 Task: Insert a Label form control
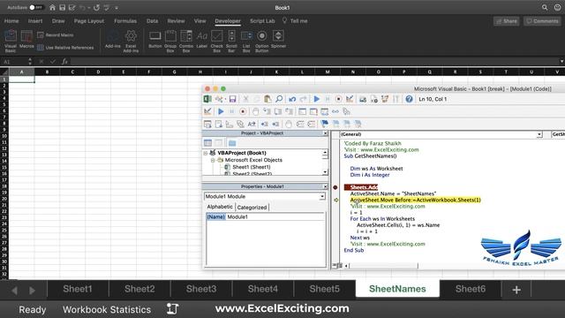[x=202, y=39]
